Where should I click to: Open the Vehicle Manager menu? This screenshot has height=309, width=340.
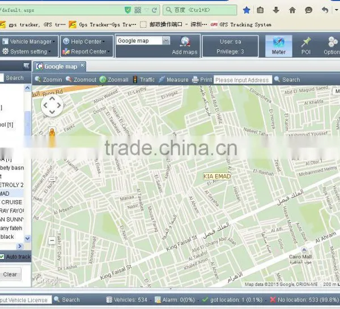[29, 41]
